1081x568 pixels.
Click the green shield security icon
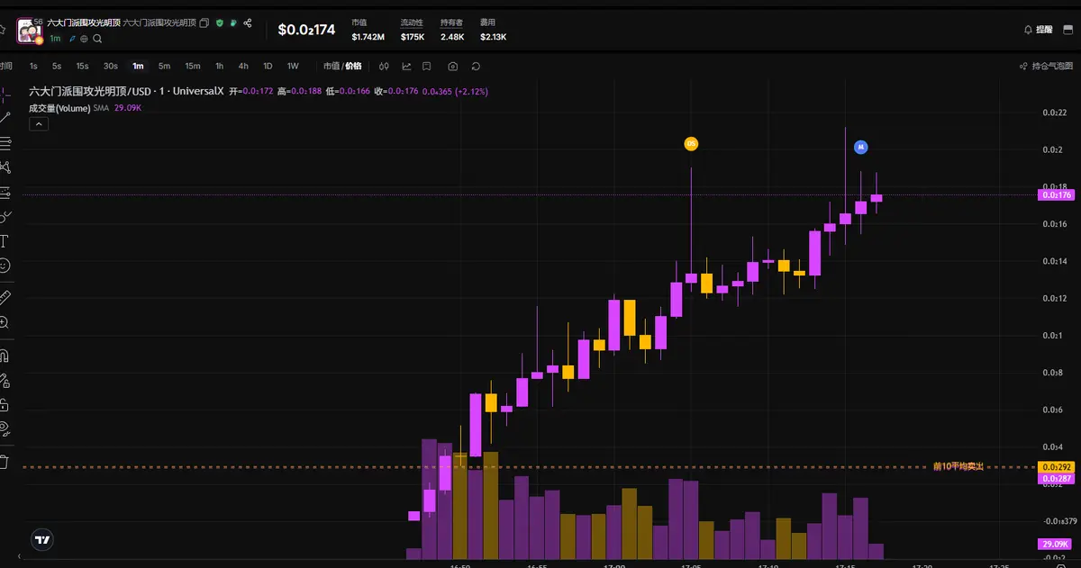pos(219,23)
